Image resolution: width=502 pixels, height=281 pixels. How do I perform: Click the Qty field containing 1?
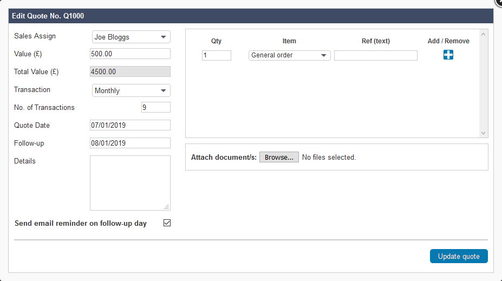click(x=217, y=55)
